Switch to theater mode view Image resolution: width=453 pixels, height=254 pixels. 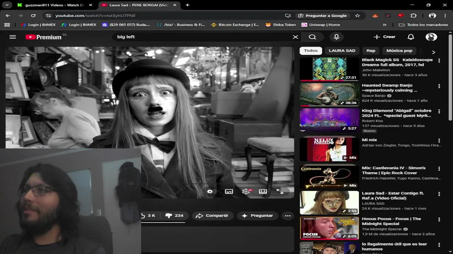[263, 191]
